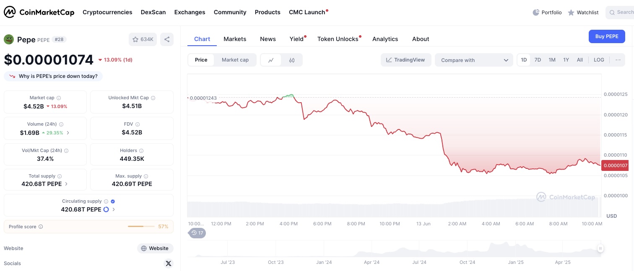The width and height of the screenshot is (634, 271).
Task: Click the info icon beside Profile score
Action: (x=41, y=227)
